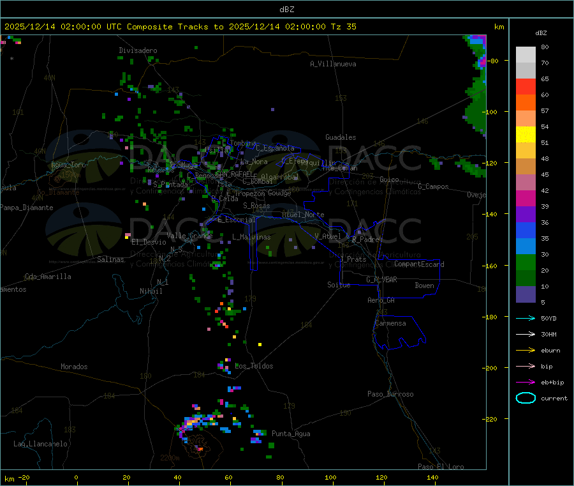The width and height of the screenshot is (574, 486).
Task: Click the Morados label
Action: click(x=74, y=367)
